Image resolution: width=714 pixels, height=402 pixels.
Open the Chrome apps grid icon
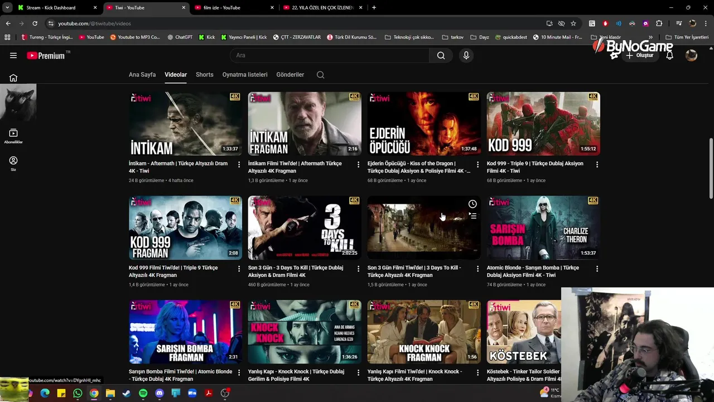tap(7, 37)
